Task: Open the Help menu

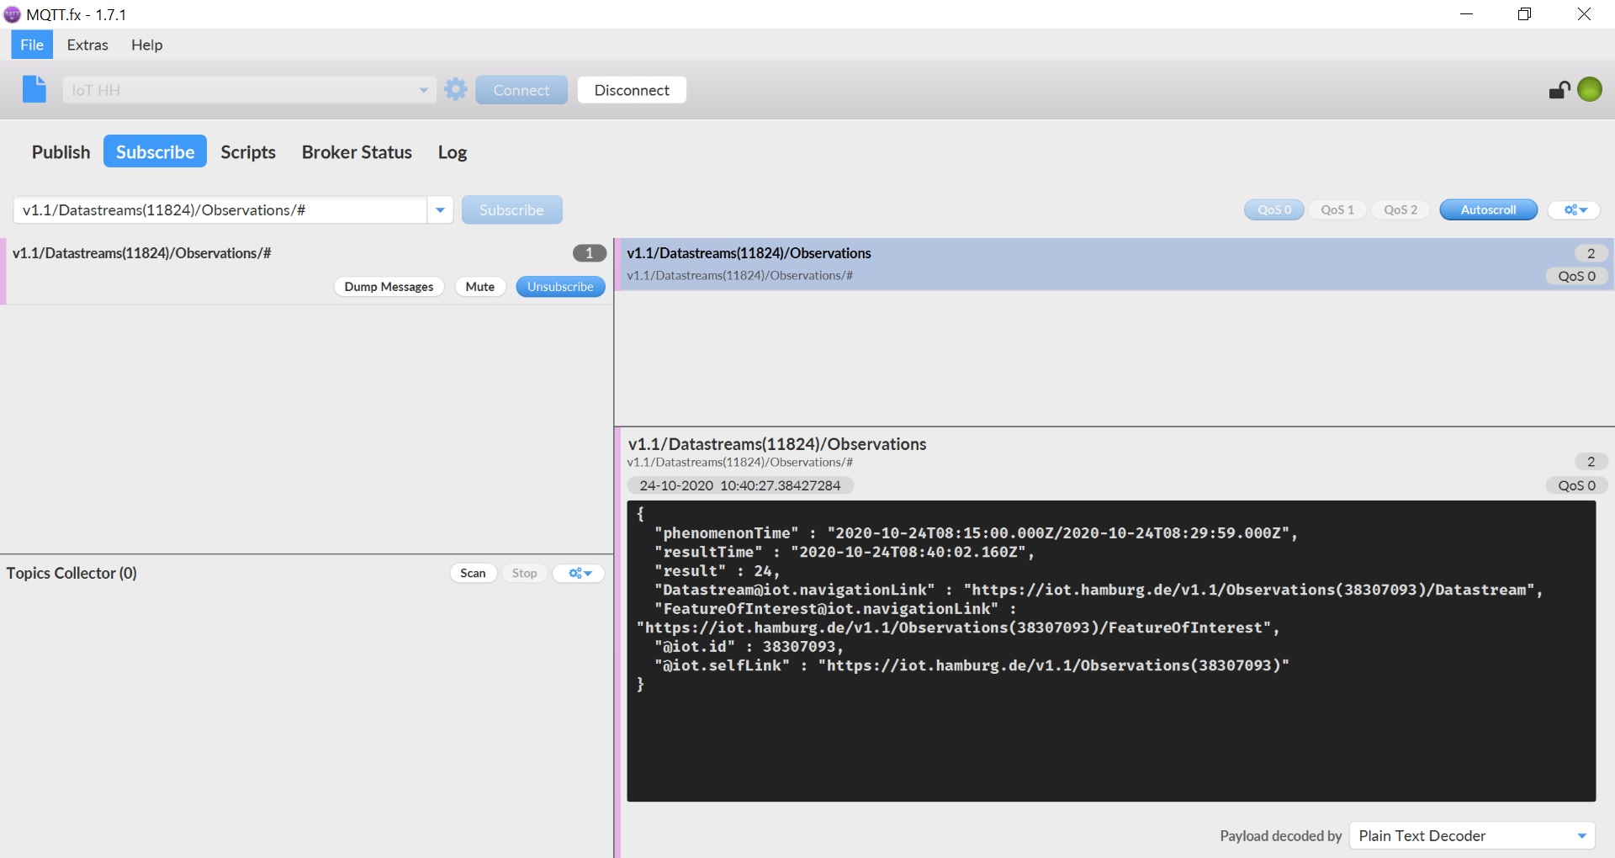Action: coord(146,45)
